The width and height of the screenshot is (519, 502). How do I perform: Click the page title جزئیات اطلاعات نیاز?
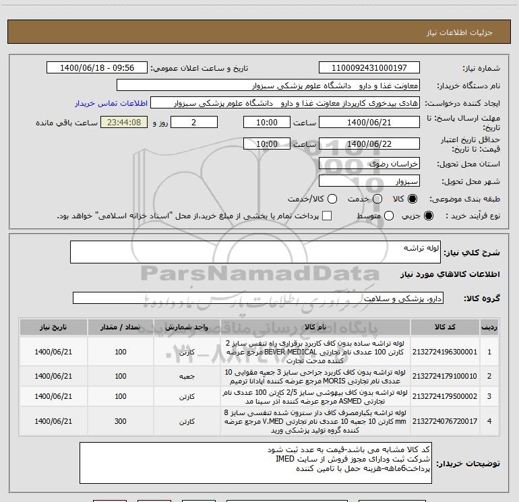click(x=460, y=32)
